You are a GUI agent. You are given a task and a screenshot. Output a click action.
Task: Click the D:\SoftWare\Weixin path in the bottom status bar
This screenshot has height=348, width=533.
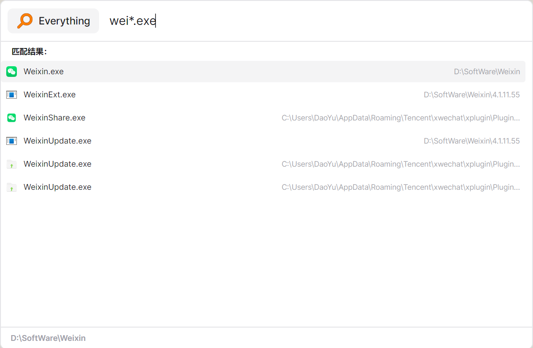tap(48, 338)
